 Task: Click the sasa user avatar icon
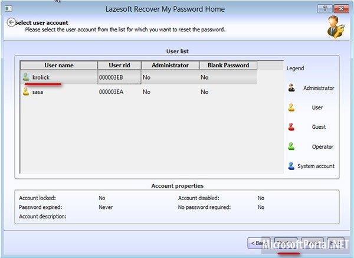(x=26, y=92)
